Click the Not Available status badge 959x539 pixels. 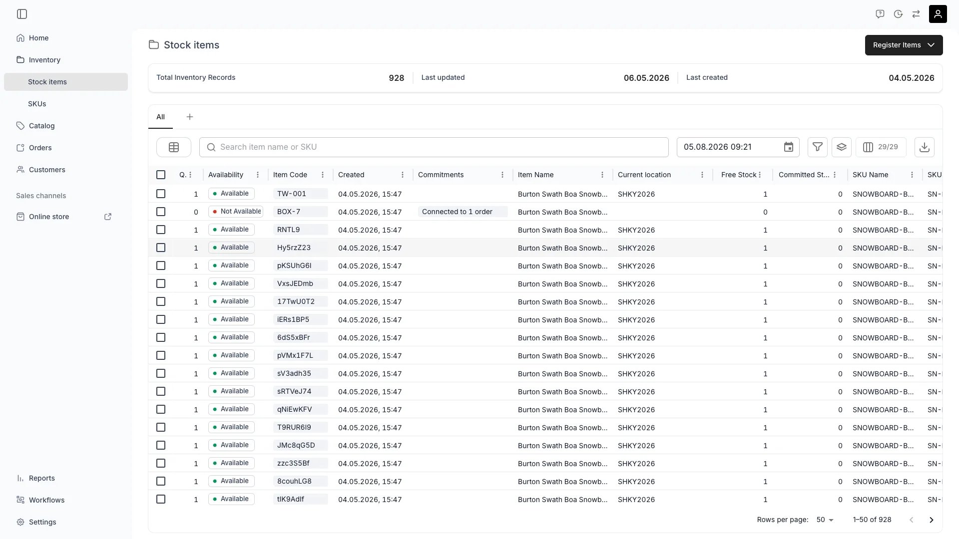pos(236,212)
